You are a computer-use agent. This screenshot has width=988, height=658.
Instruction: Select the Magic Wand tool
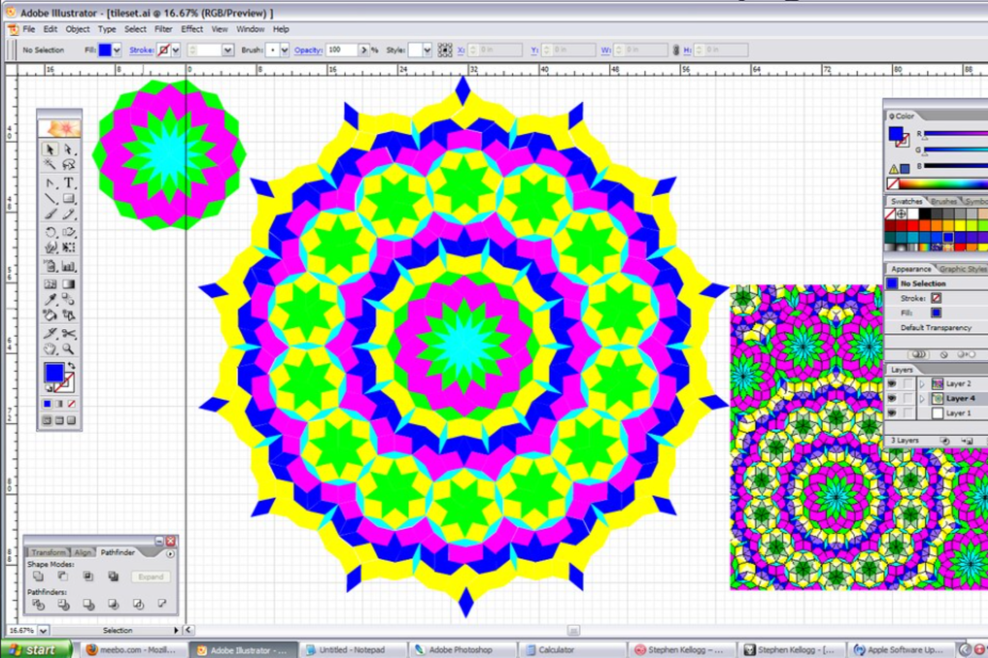[x=50, y=164]
